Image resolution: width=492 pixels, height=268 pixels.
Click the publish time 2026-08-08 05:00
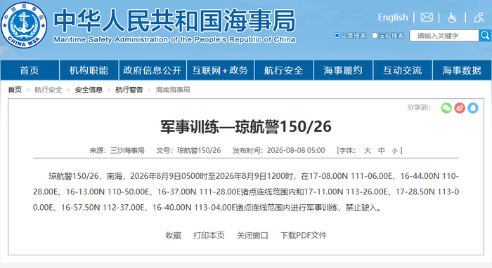(x=296, y=151)
